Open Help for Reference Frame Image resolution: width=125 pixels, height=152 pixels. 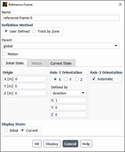click(x=86, y=144)
